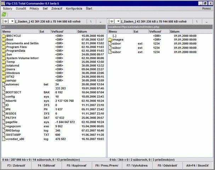
Task: Click the file icon of vcredist_x86
Action: [x=4, y=139]
